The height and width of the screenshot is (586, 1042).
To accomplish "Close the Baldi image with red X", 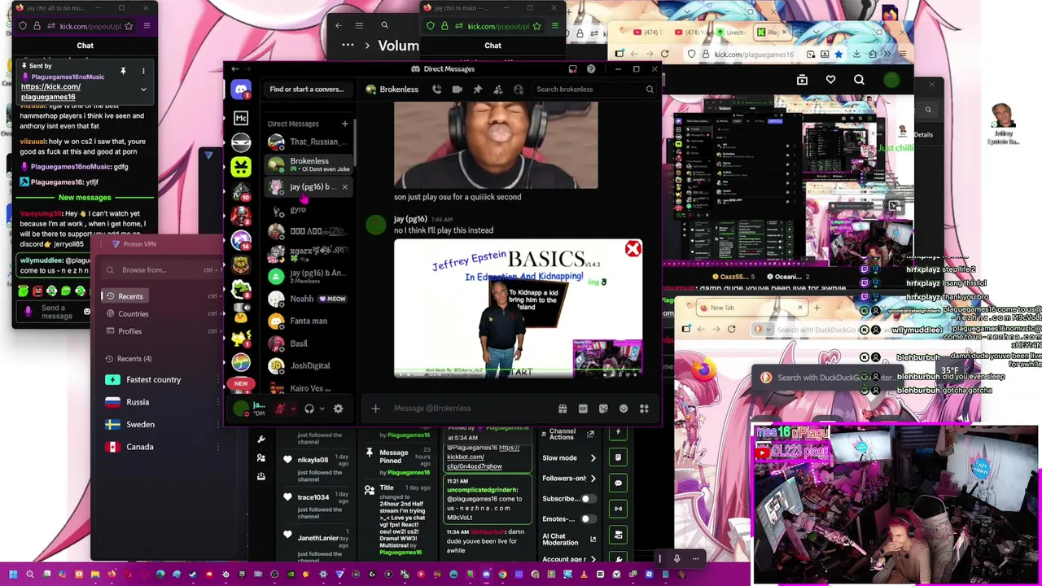I will (633, 249).
